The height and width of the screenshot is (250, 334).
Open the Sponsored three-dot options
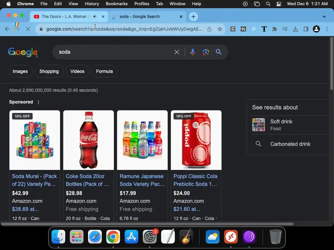click(x=38, y=102)
